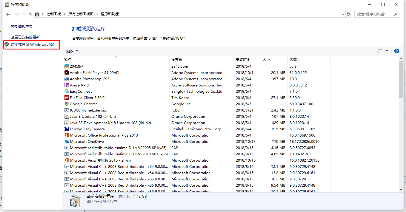Image resolution: width=406 pixels, height=212 pixels.
Task: Select the Microsoft Visual C++ 2008 row with version 9.0.30729.6161 sized 13.2 MB
Action: coord(196,173)
